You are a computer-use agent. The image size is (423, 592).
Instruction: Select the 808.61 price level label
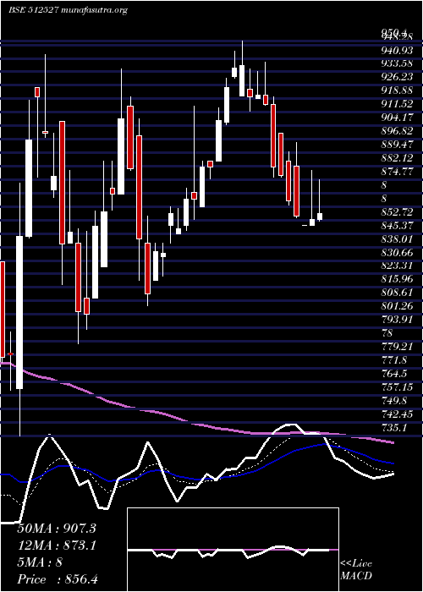[397, 293]
